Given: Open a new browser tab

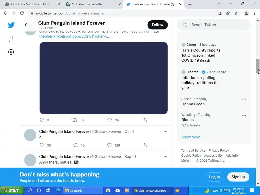Looking at the screenshot, I should coord(190,4).
